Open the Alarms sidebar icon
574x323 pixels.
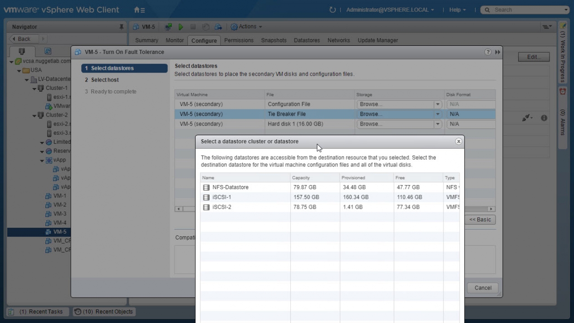tap(563, 91)
